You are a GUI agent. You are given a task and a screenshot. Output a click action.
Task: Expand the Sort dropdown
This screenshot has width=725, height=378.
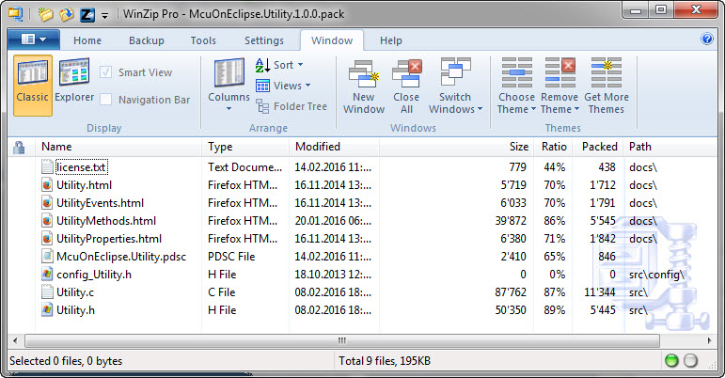click(x=279, y=65)
